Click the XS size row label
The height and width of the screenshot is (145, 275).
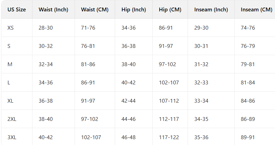point(11,28)
